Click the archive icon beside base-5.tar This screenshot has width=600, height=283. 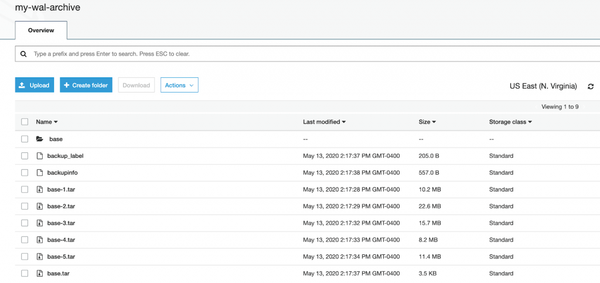[x=40, y=257]
